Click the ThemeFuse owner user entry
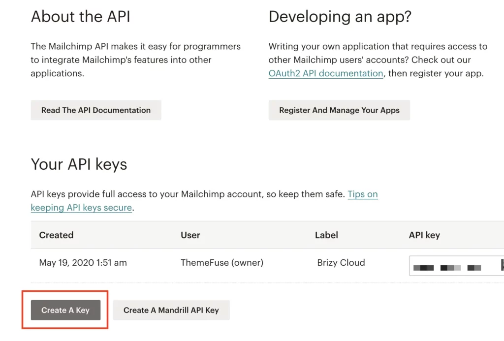Viewport: 504px width, 341px height. click(x=221, y=263)
